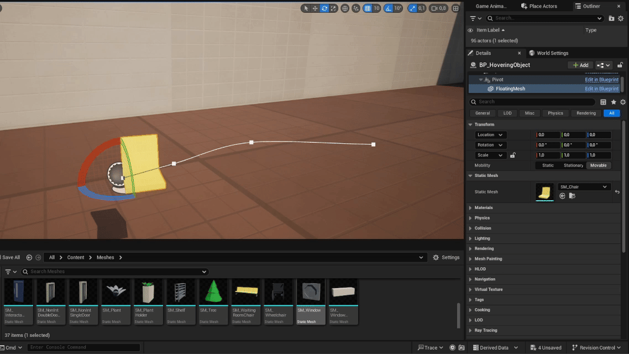Open Revision Control menu
Image resolution: width=629 pixels, height=354 pixels.
596,347
